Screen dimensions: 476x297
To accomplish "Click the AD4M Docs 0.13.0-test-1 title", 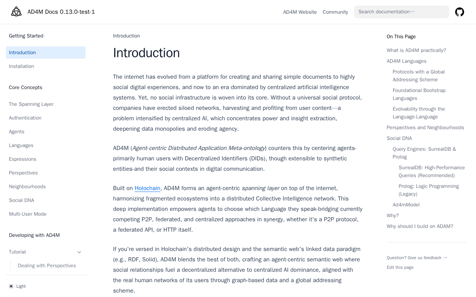I will click(61, 12).
